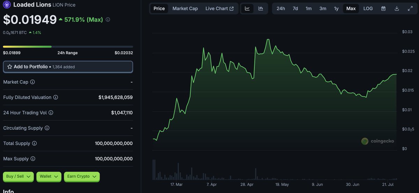Click the 7. Apr date axis label
This screenshot has height=193, width=419.
[212, 184]
